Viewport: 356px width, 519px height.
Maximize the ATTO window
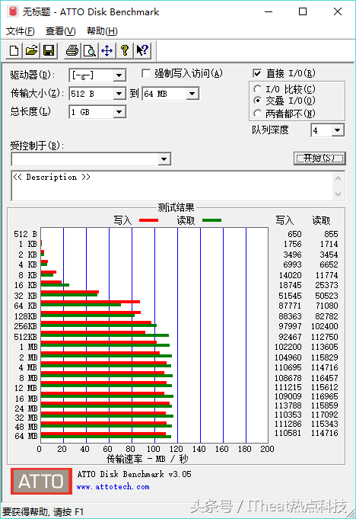(x=303, y=11)
